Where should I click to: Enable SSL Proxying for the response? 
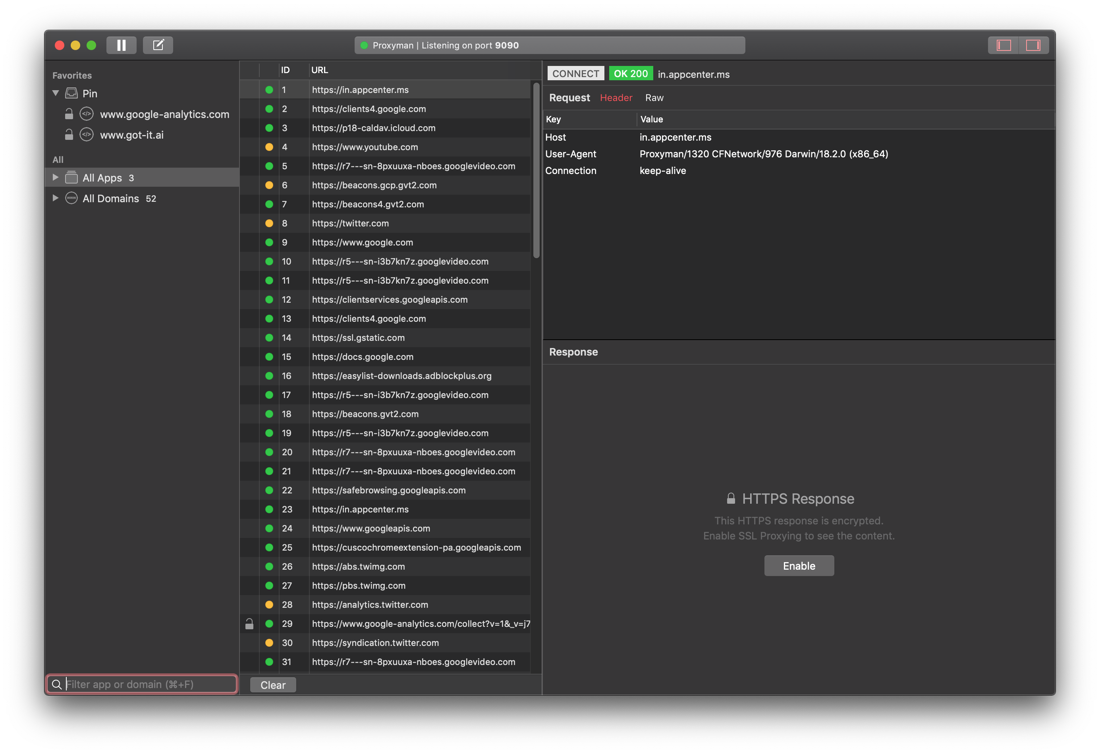coord(799,566)
